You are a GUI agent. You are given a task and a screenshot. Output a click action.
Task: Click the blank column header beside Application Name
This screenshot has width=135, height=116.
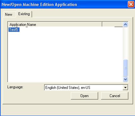pyautogui.click(x=112, y=24)
